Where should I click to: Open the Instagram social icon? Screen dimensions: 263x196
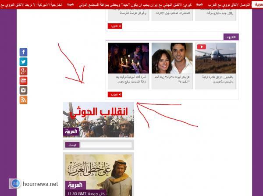tap(23, 90)
